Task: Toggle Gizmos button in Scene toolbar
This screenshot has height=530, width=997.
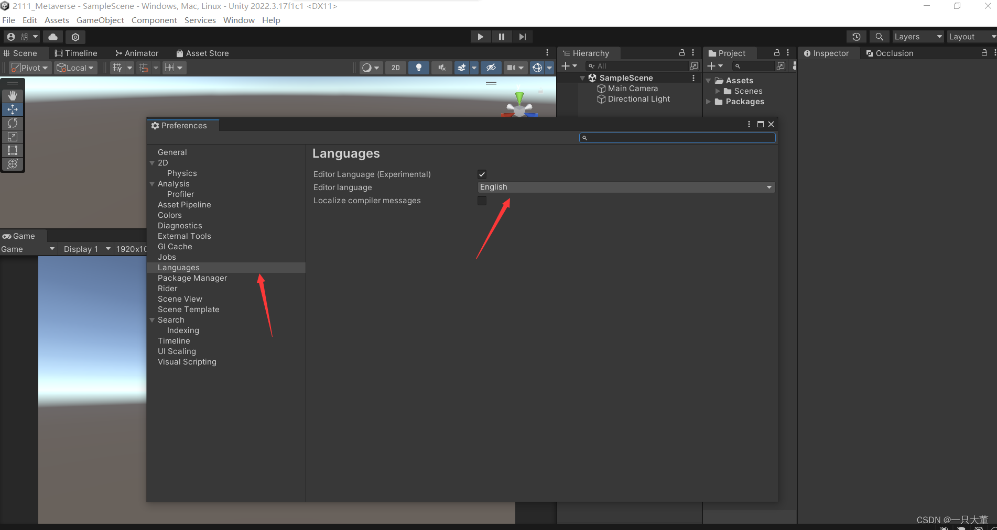Action: pos(537,68)
